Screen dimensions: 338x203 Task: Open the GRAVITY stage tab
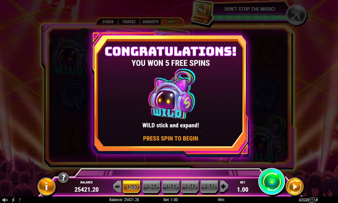pos(150,22)
